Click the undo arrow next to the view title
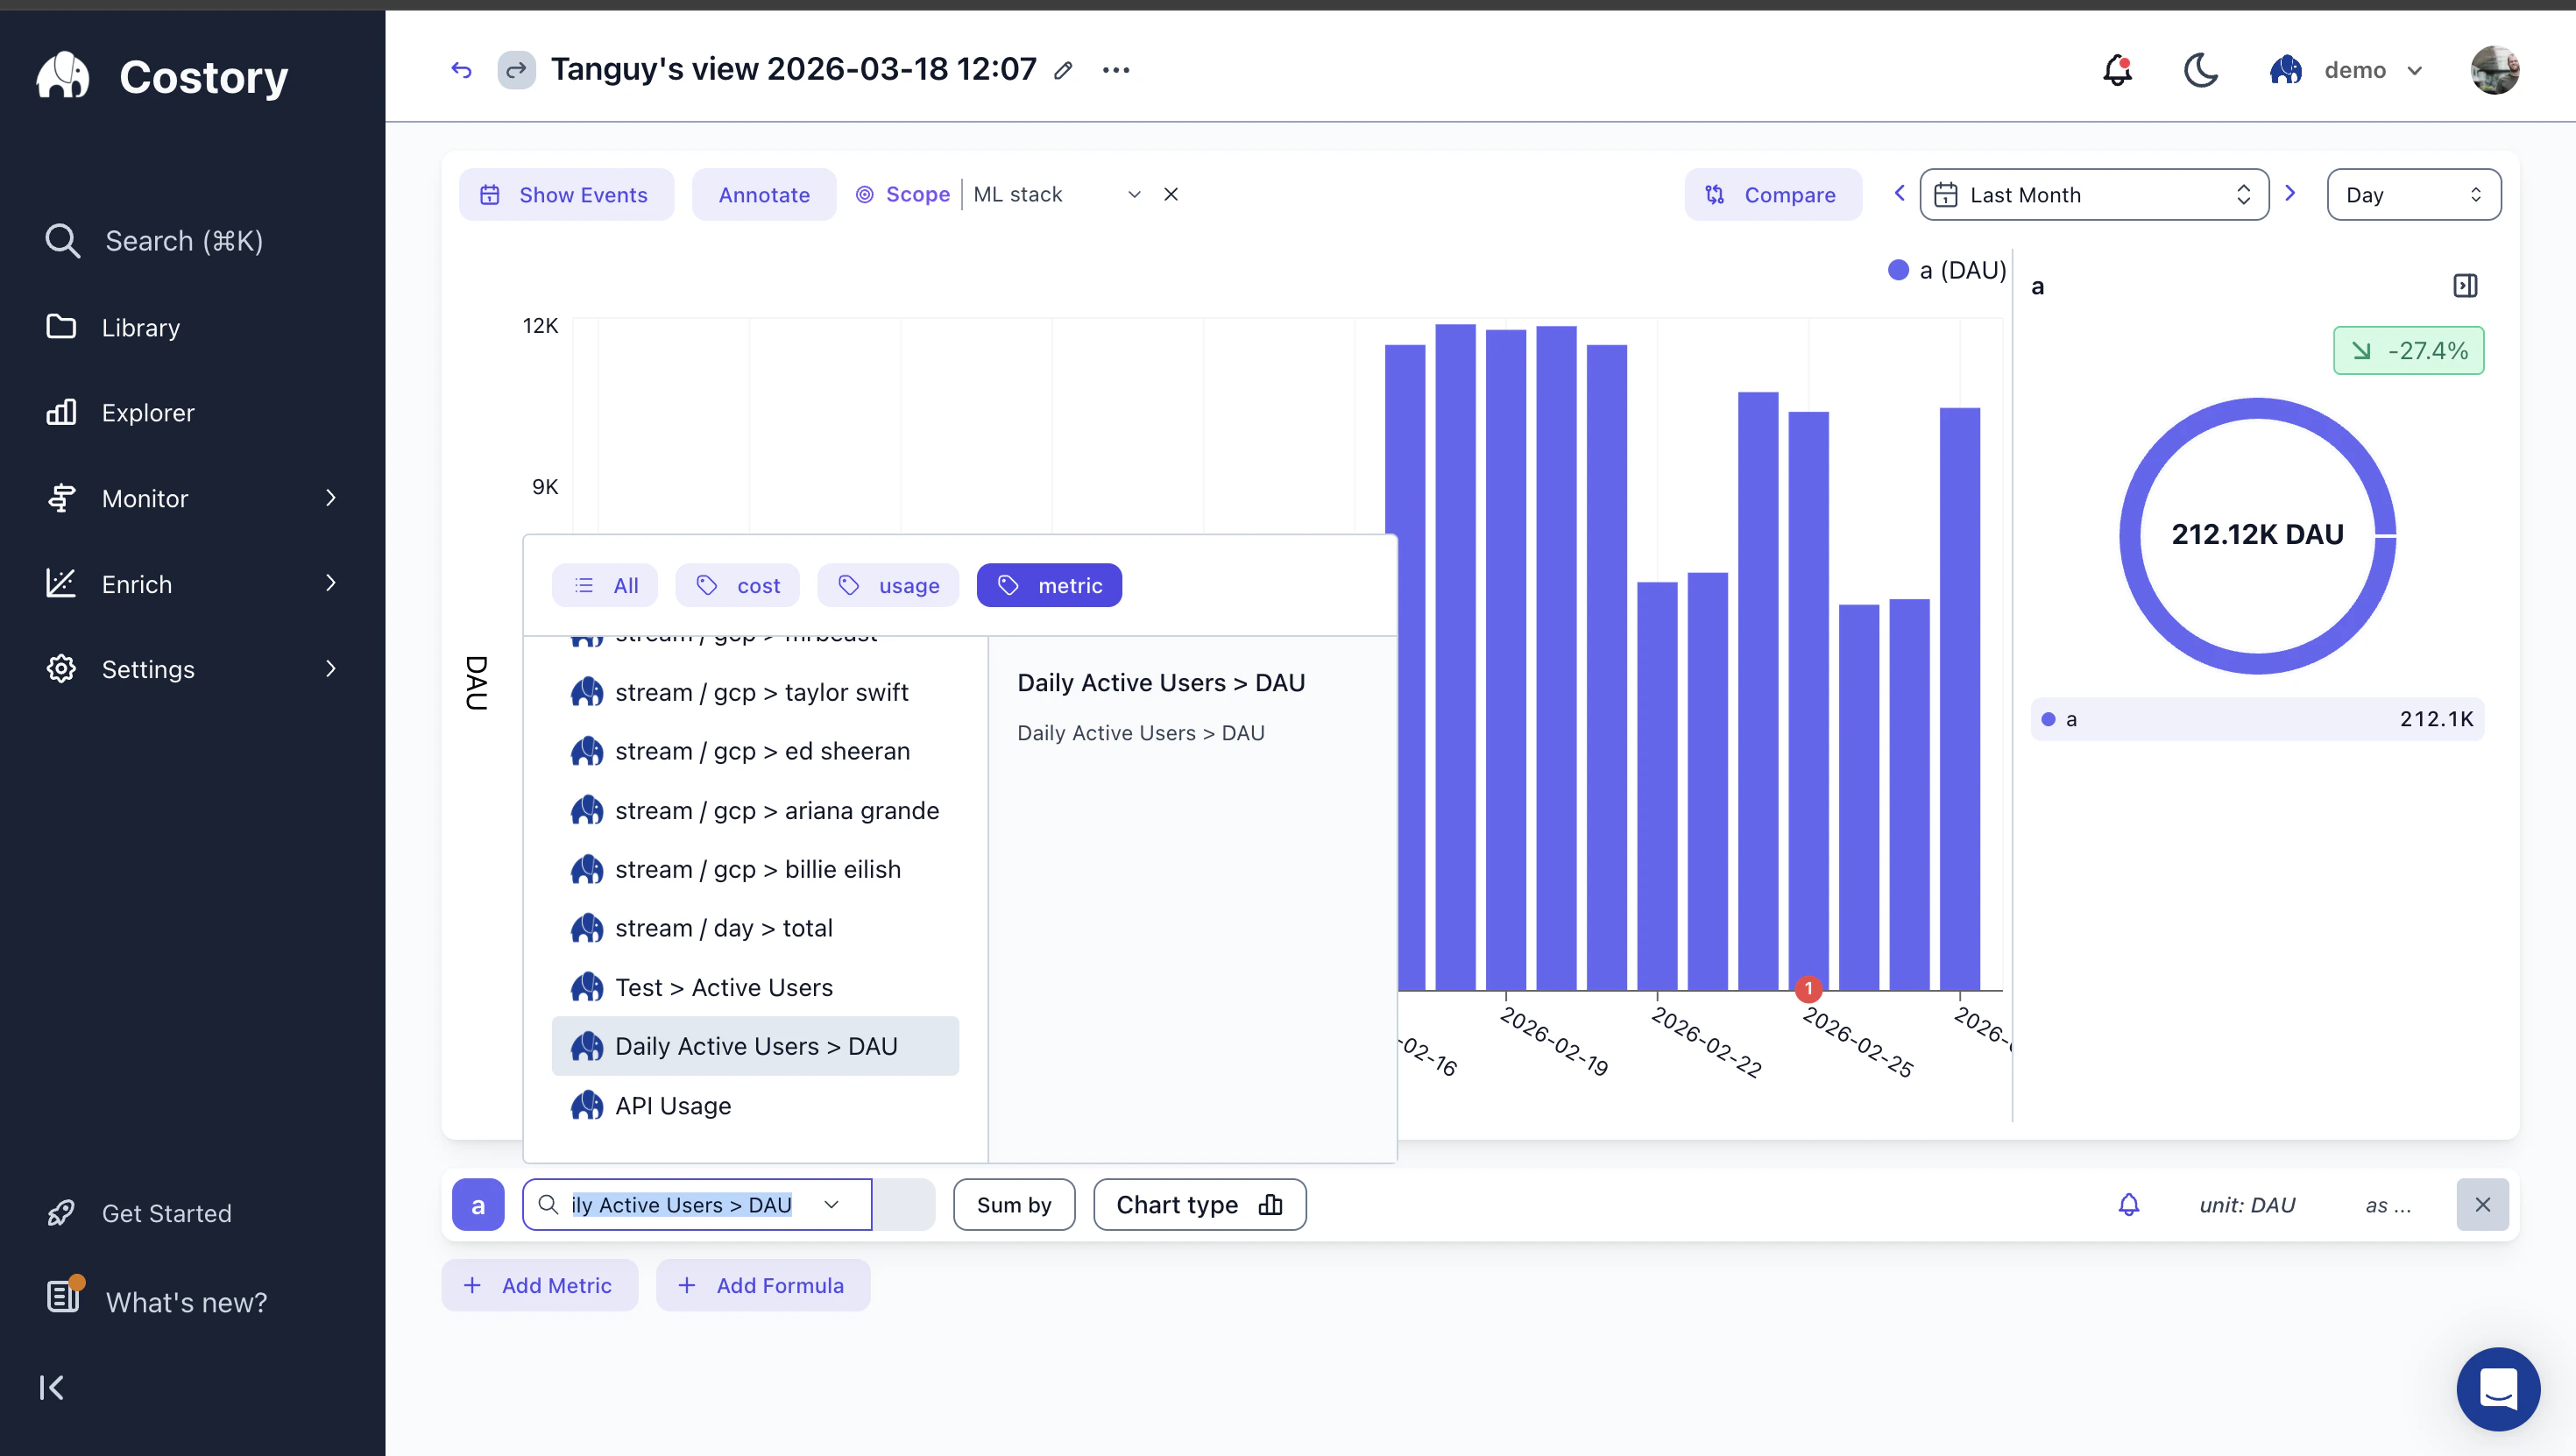 [x=461, y=69]
